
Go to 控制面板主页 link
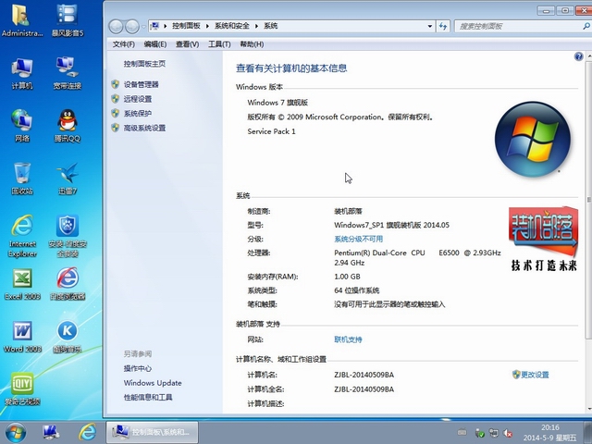pyautogui.click(x=144, y=64)
